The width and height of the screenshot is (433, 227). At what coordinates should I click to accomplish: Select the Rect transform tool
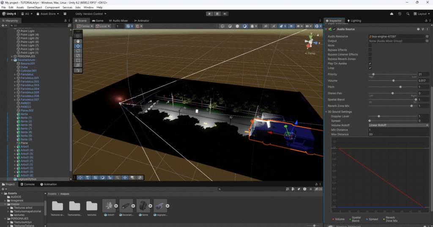point(78,60)
